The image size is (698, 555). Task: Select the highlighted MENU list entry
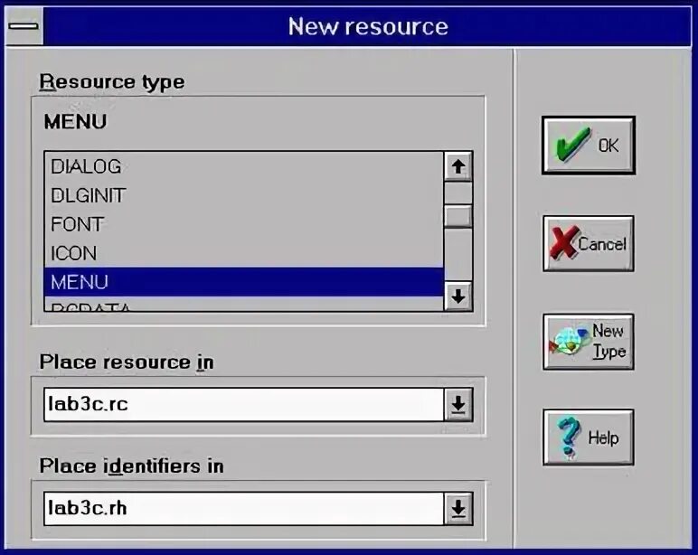(244, 282)
